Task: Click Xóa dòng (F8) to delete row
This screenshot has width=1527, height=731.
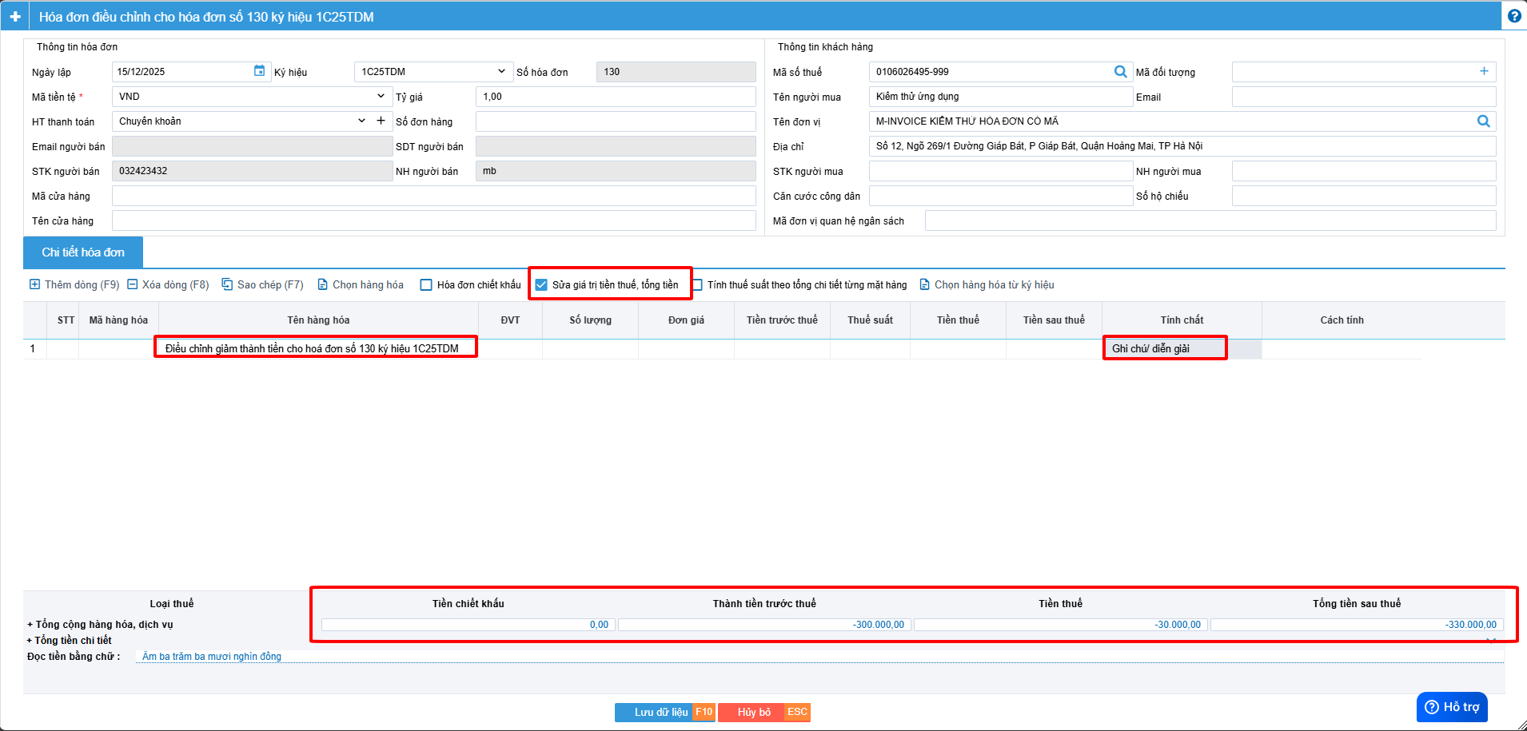Action: coord(168,285)
